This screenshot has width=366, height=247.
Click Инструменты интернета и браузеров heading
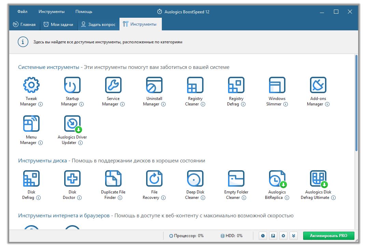click(64, 216)
